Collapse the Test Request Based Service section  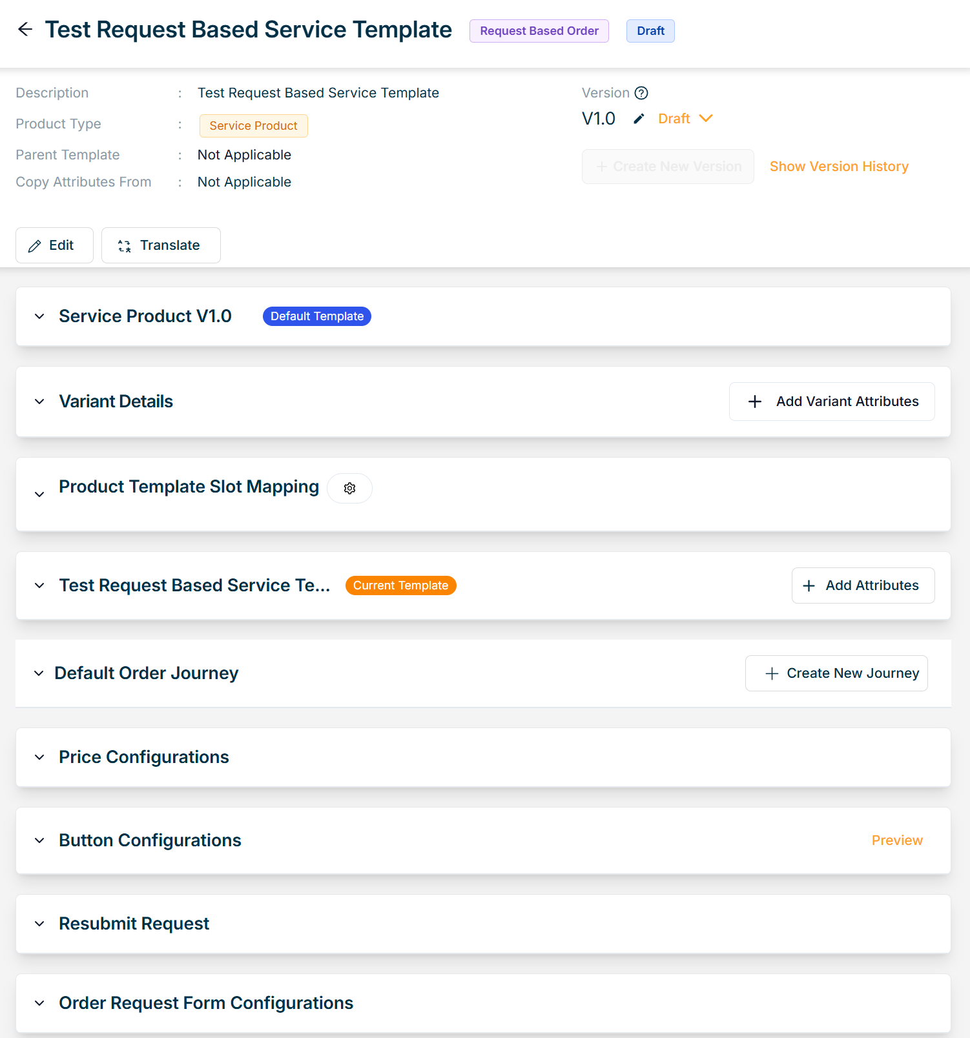click(x=39, y=585)
